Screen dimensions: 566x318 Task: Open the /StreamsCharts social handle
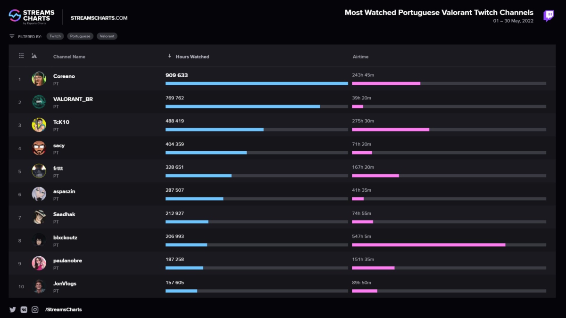63,310
